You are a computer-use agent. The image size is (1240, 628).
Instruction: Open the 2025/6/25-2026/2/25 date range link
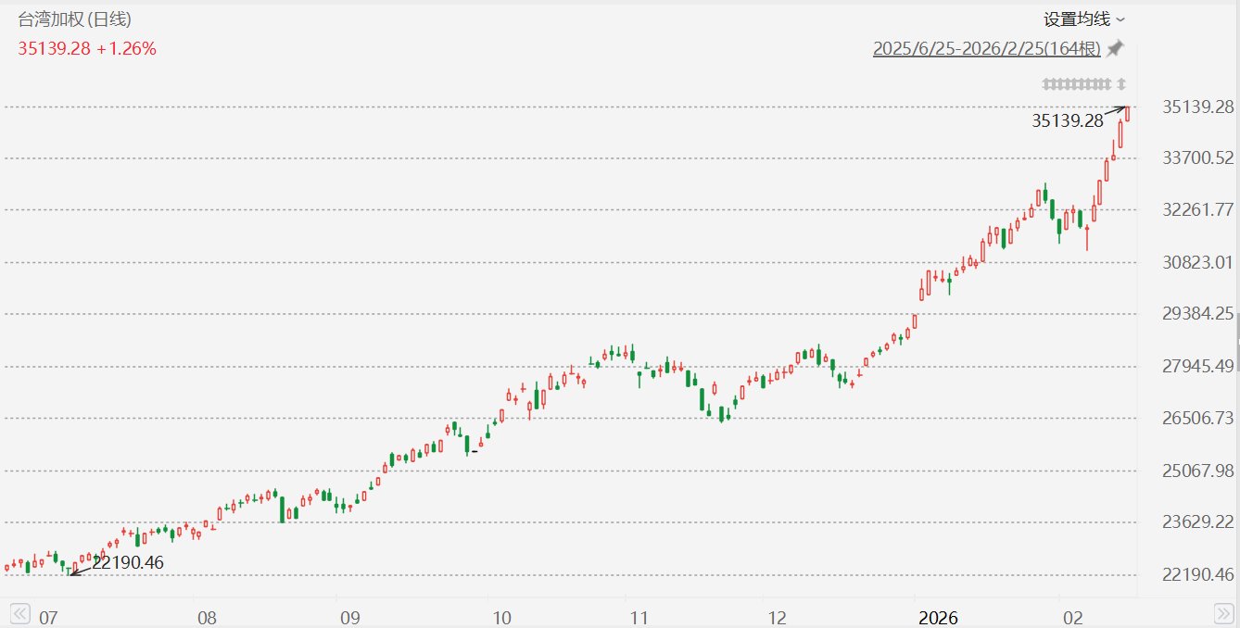tap(987, 49)
